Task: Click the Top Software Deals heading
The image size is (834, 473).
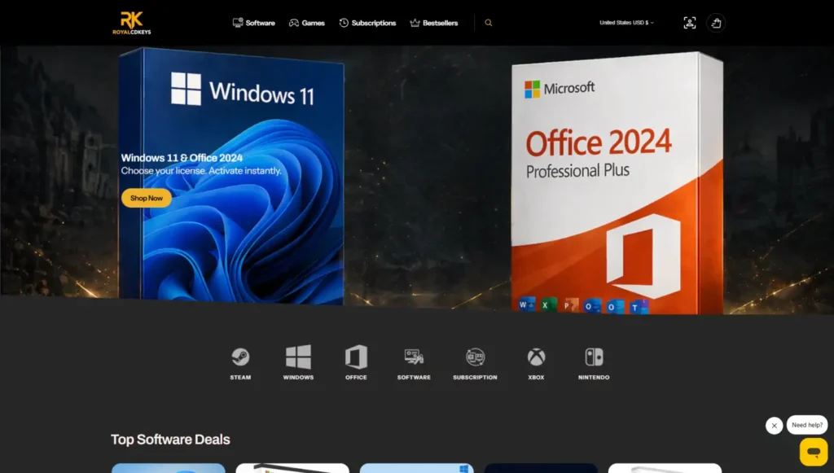Action: tap(170, 440)
